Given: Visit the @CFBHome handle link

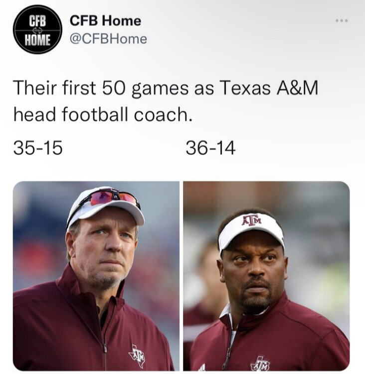Looking at the screenshot, I should click(108, 39).
